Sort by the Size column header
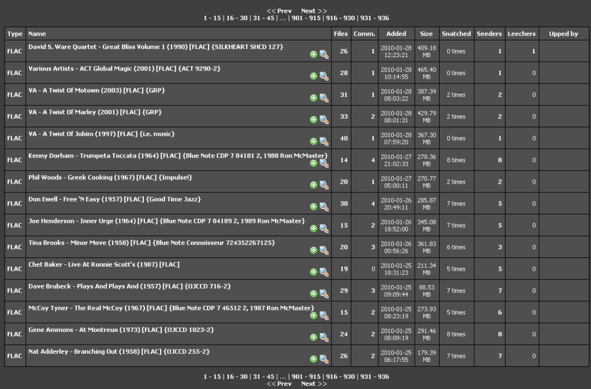This screenshot has width=591, height=389. [426, 34]
